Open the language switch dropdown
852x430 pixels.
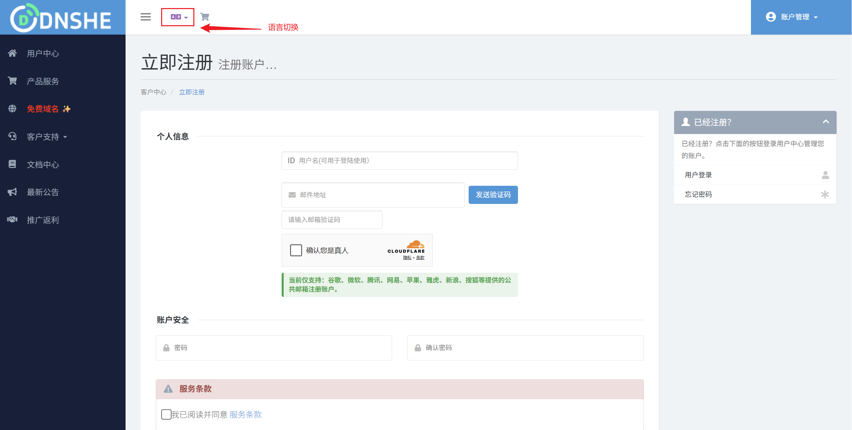[x=178, y=17]
